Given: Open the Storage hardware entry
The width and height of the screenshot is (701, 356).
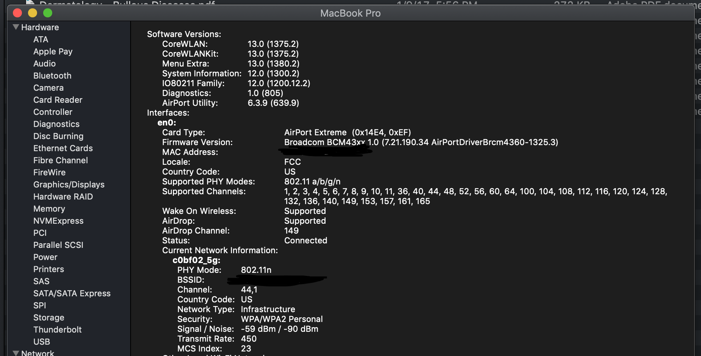Looking at the screenshot, I should [49, 317].
